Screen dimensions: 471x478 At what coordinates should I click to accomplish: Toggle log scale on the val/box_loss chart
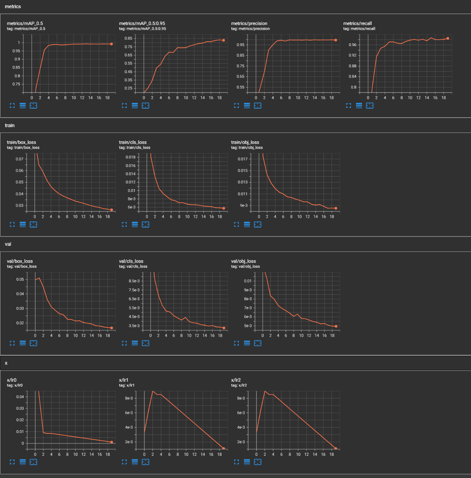[x=23, y=343]
